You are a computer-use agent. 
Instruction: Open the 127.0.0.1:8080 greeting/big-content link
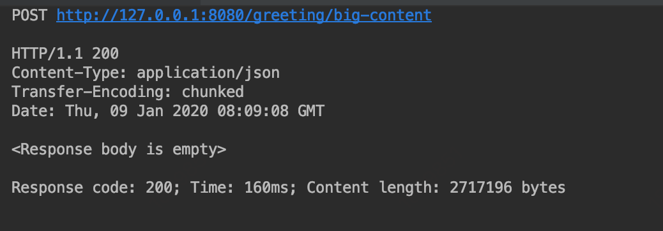pyautogui.click(x=244, y=15)
